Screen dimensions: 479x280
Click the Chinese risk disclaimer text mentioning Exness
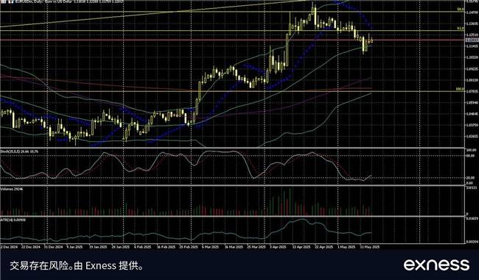point(77,266)
